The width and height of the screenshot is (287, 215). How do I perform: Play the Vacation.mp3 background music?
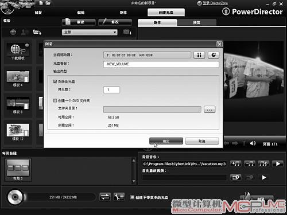(x=278, y=164)
